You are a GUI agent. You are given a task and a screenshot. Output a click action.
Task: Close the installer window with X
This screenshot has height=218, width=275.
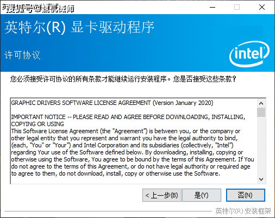click(262, 7)
